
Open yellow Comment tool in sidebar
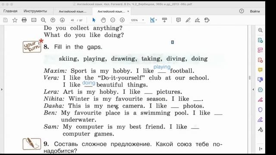tap(260, 70)
